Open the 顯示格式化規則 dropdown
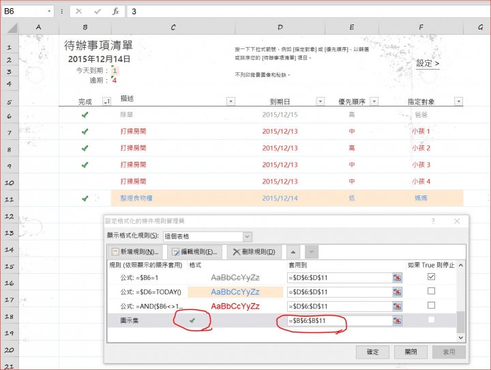The image size is (491, 370). point(247,236)
